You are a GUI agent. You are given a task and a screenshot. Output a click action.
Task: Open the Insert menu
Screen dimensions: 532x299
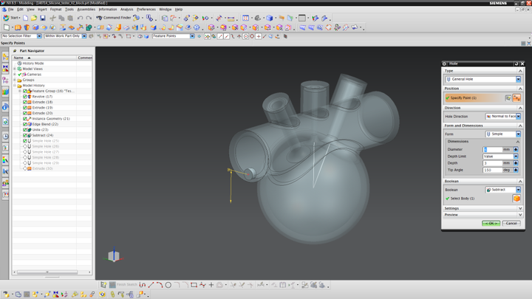(42, 10)
